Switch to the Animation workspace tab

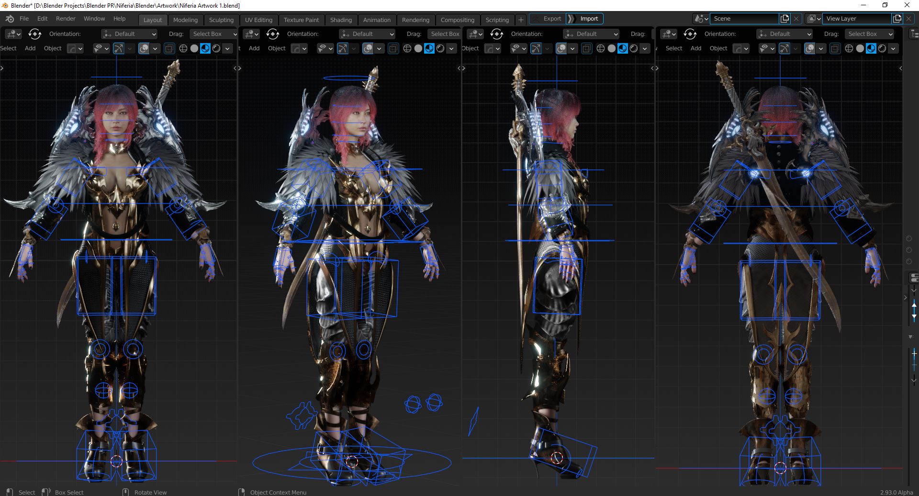(377, 20)
